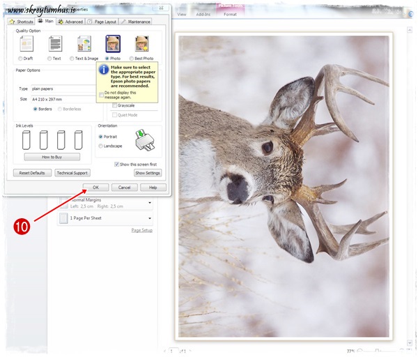Choose the Text & Image quality icon
This screenshot has width=418, height=357.
pyautogui.click(x=84, y=44)
